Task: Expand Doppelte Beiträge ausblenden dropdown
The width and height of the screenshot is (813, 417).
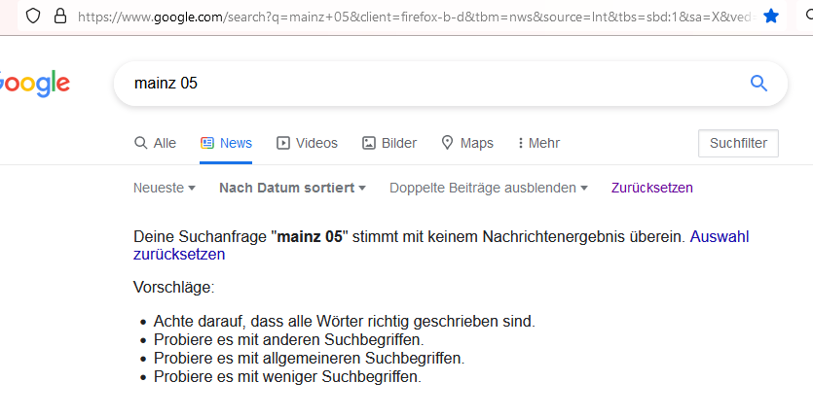Action: [x=489, y=188]
